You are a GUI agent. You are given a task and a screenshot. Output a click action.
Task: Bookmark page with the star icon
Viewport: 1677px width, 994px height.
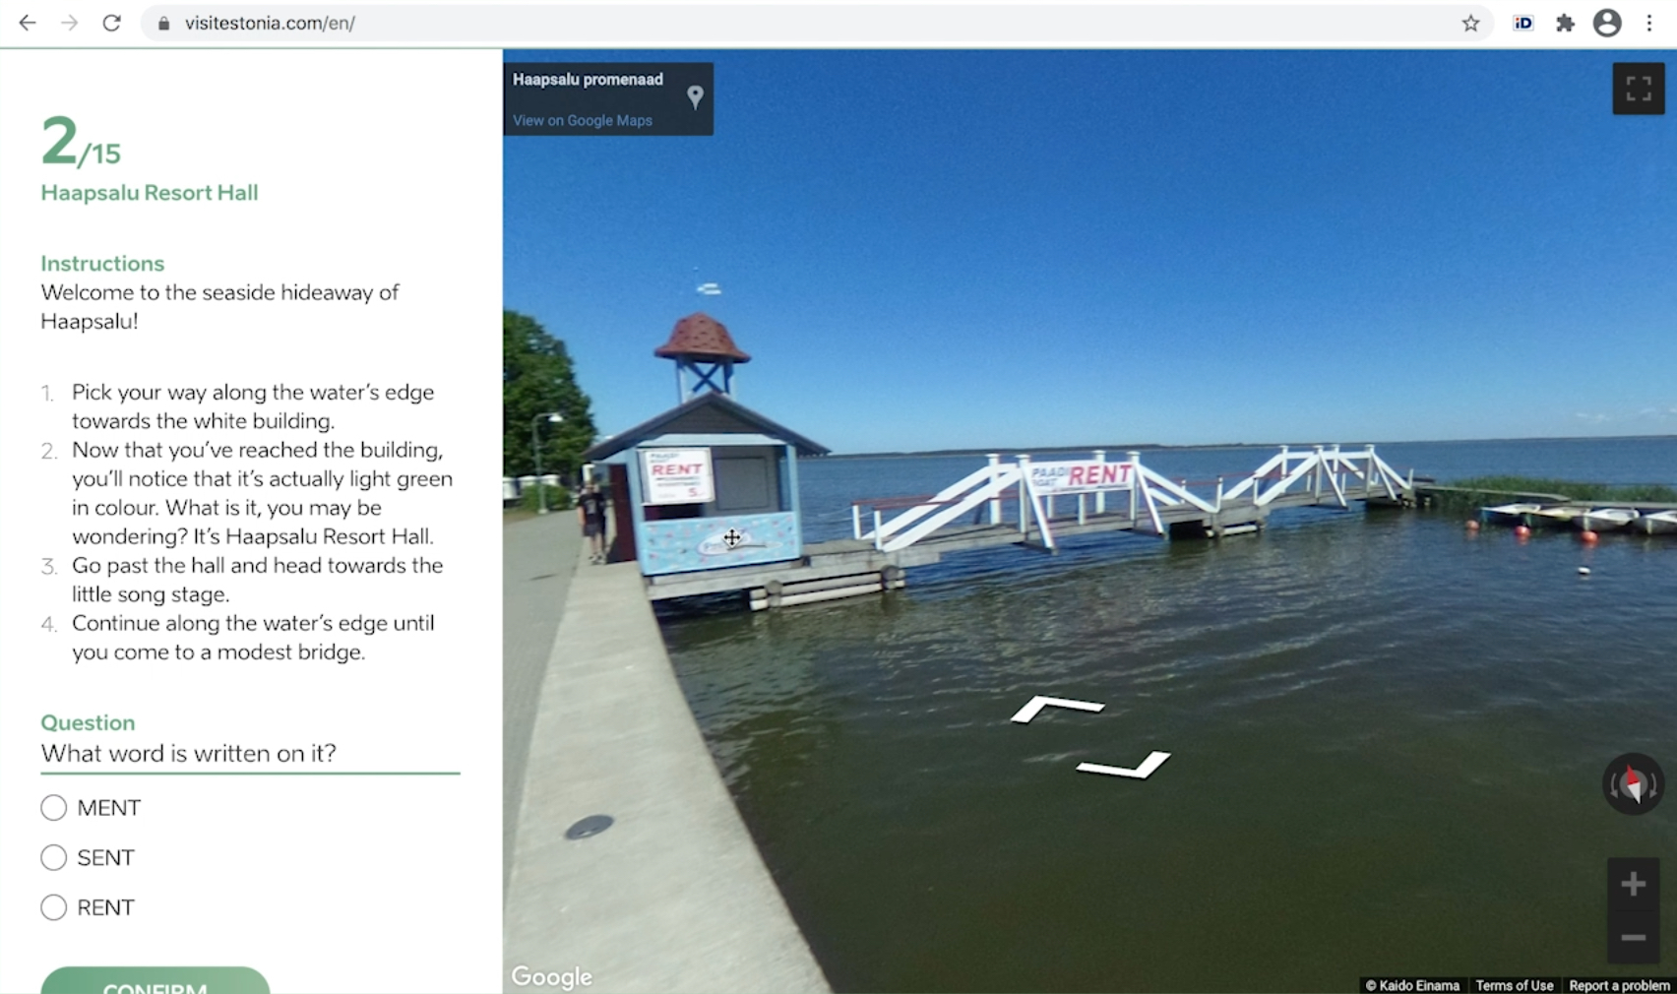[1470, 23]
